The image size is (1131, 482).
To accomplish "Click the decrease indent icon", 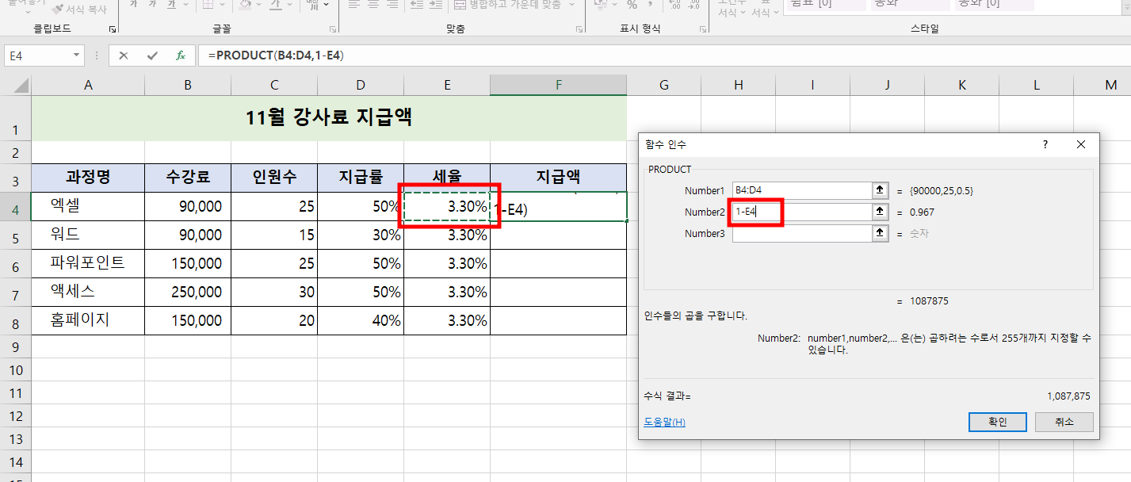I will point(415,5).
